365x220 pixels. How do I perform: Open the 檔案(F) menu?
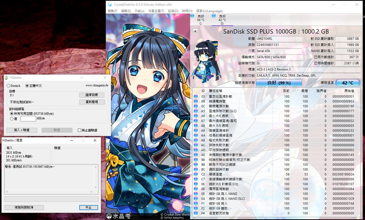112,11
